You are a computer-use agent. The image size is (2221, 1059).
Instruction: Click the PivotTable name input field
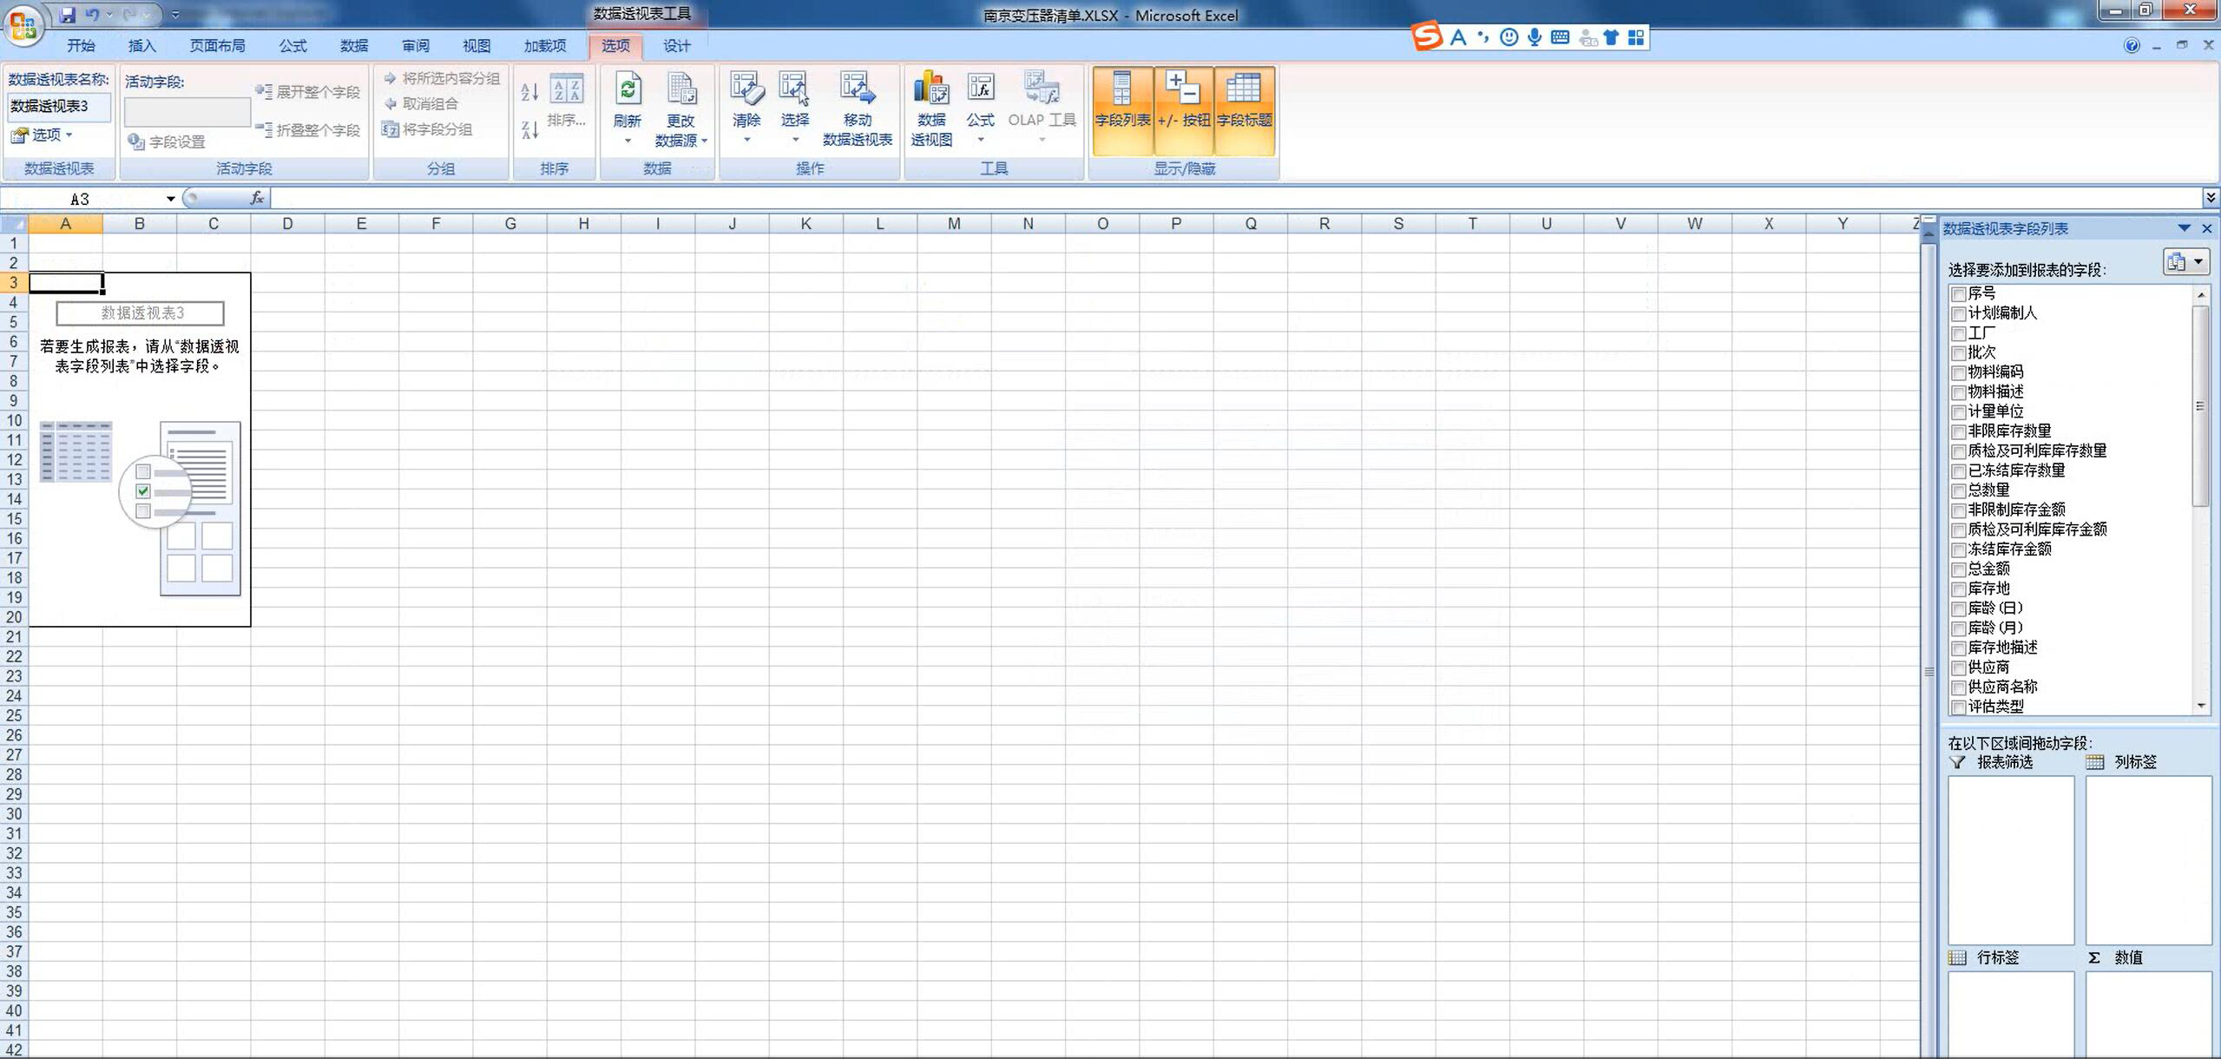[x=58, y=106]
